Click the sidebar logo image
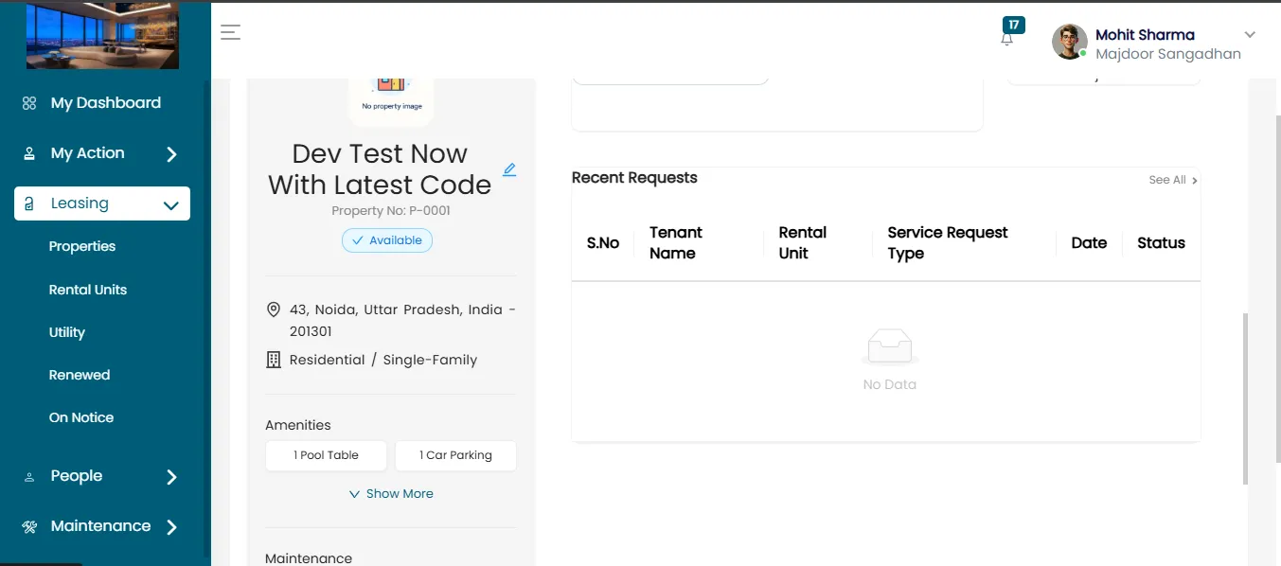The image size is (1281, 566). 102,36
